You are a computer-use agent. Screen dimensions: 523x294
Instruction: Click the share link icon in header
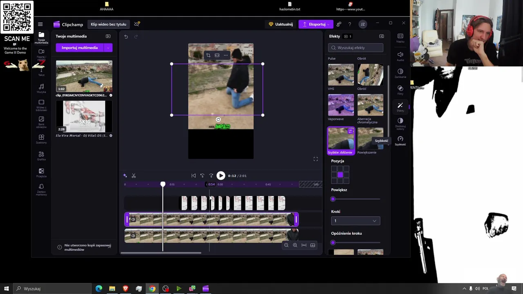tap(339, 24)
